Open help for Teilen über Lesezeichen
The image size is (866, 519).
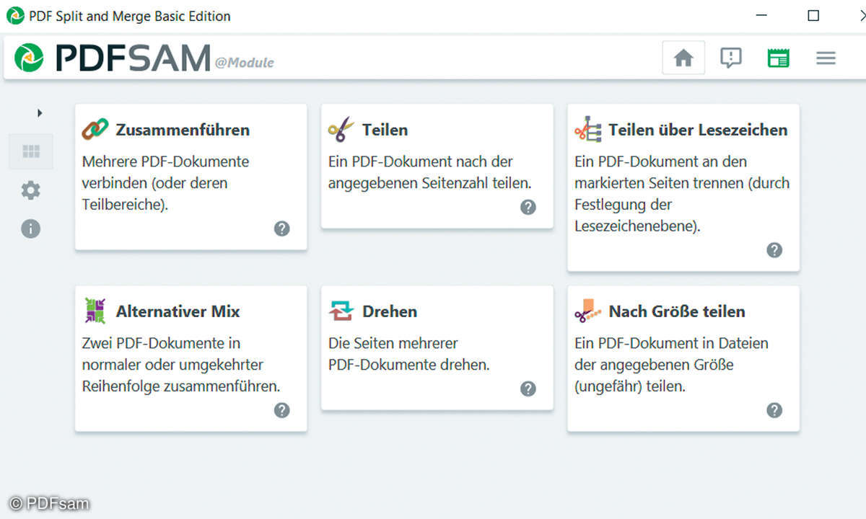tap(774, 250)
